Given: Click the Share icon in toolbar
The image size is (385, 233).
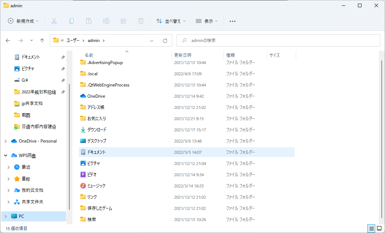Looking at the screenshot, I should pyautogui.click(x=124, y=21).
